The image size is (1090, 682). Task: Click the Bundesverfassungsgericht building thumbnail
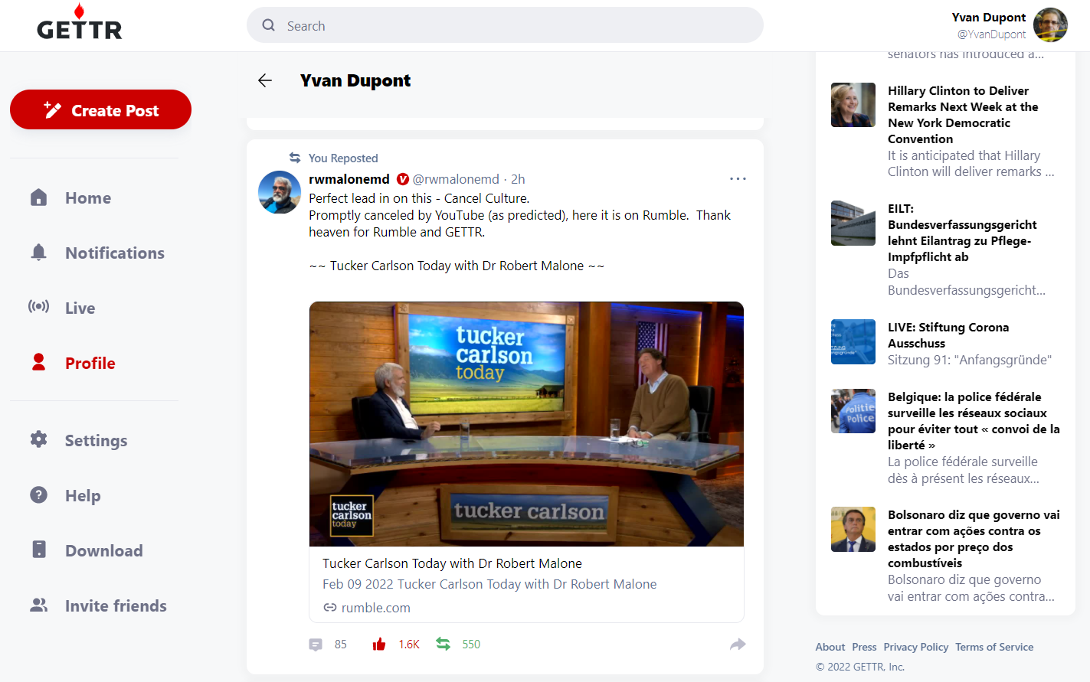tap(853, 223)
